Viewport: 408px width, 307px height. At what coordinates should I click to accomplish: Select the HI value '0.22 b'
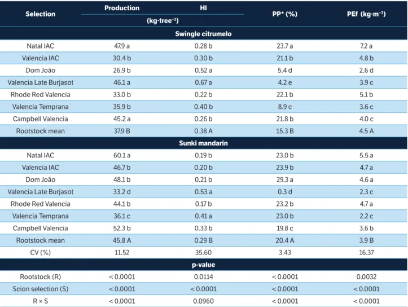(203, 94)
